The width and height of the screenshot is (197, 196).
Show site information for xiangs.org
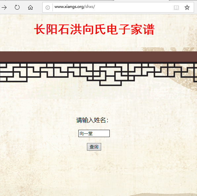click(48, 8)
